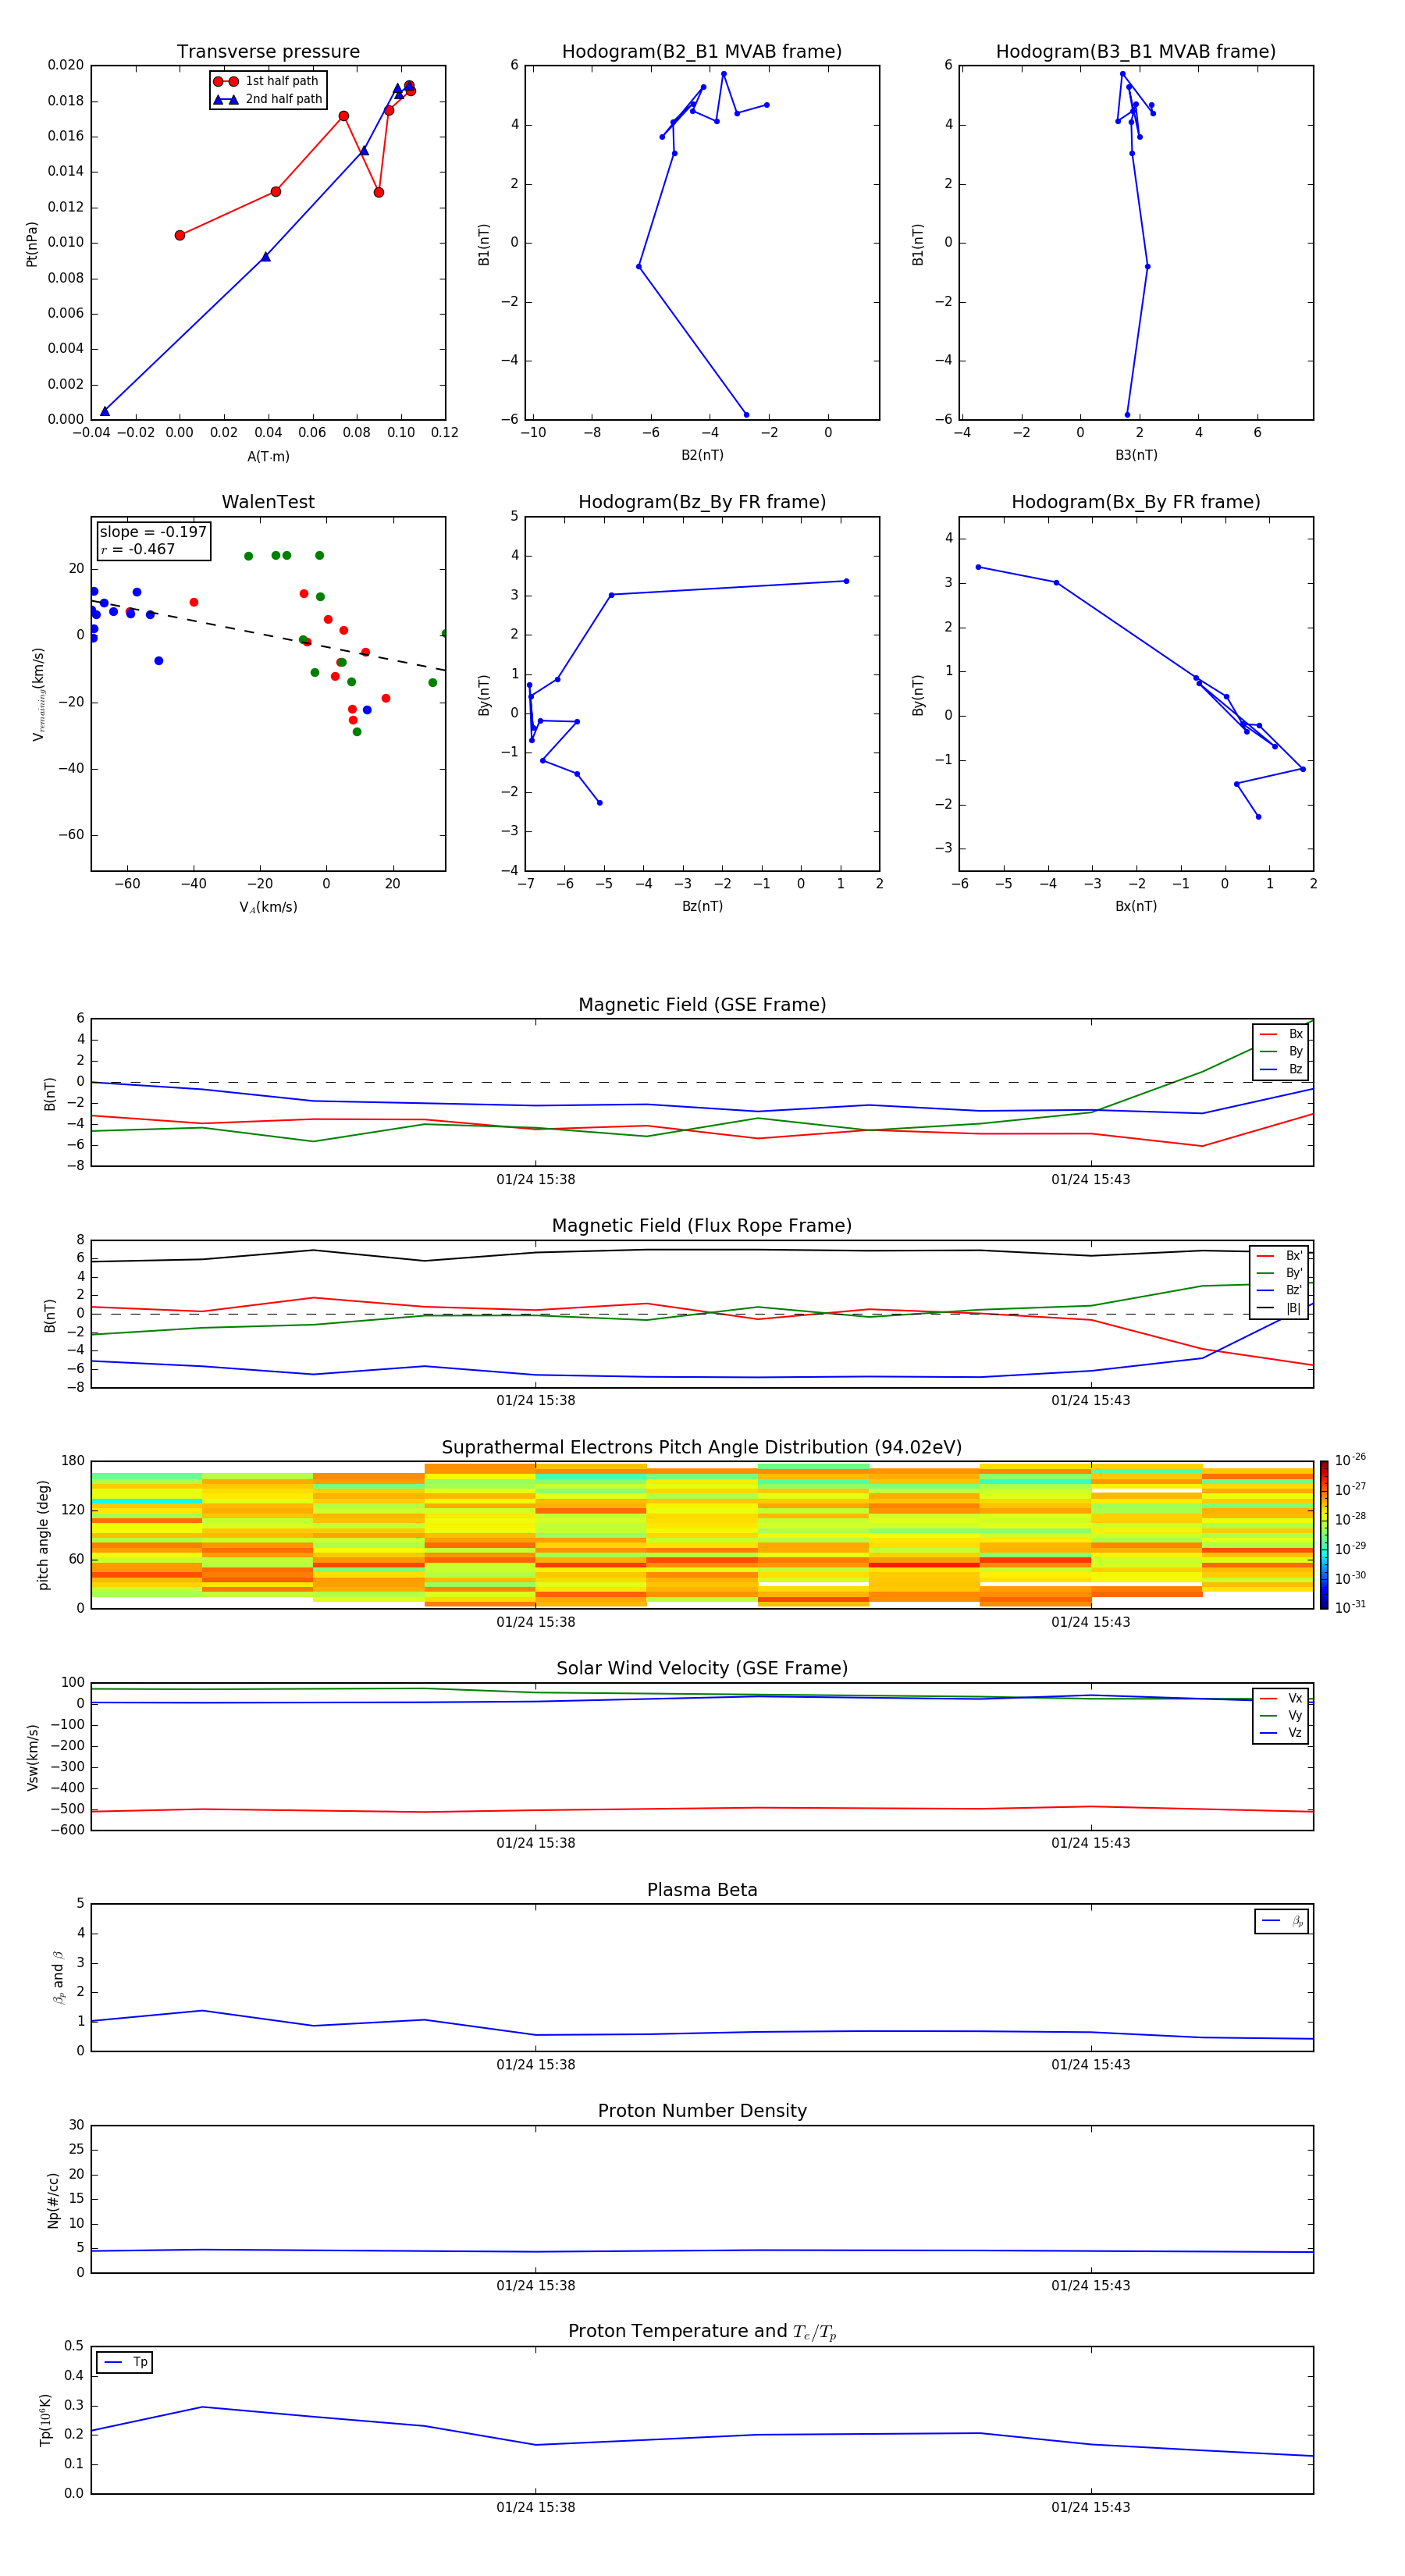The image size is (1405, 2576).
Task: Click 'Bx' legend entry in GSE magnetic field
Action: pyautogui.click(x=1281, y=1034)
